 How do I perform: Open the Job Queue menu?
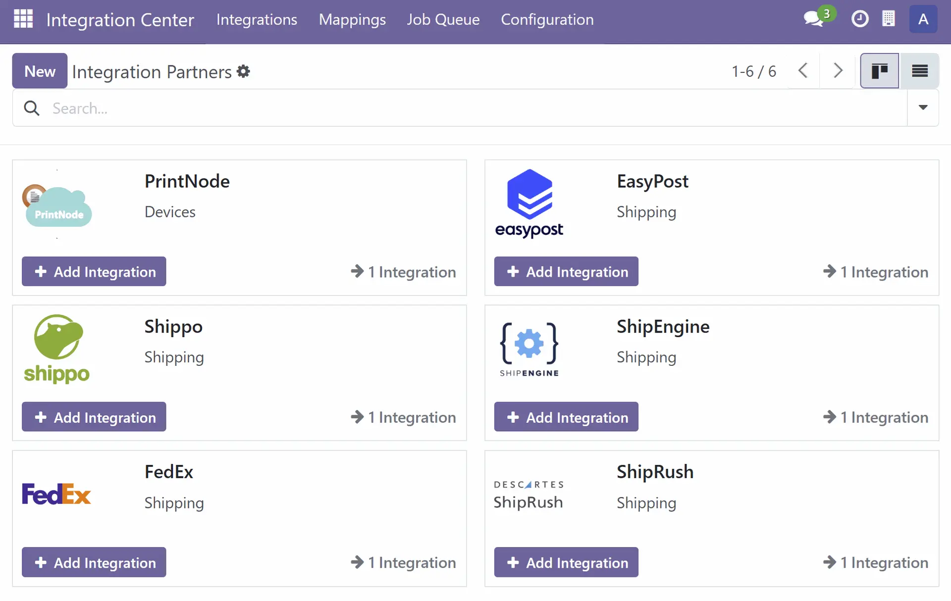(443, 19)
